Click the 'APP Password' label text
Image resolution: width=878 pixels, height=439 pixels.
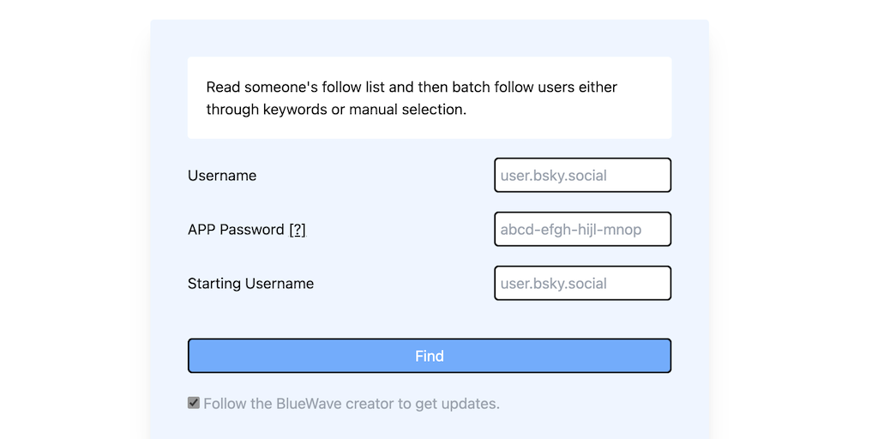[236, 230]
